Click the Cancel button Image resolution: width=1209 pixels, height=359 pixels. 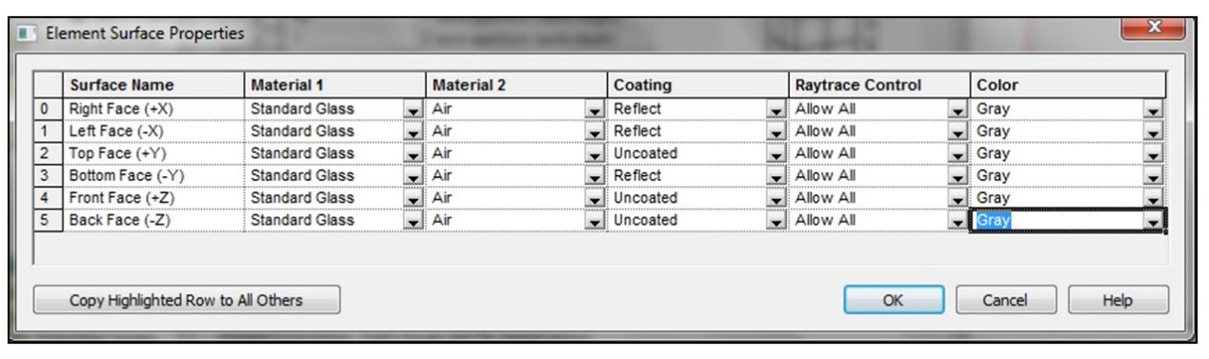[x=1004, y=300]
